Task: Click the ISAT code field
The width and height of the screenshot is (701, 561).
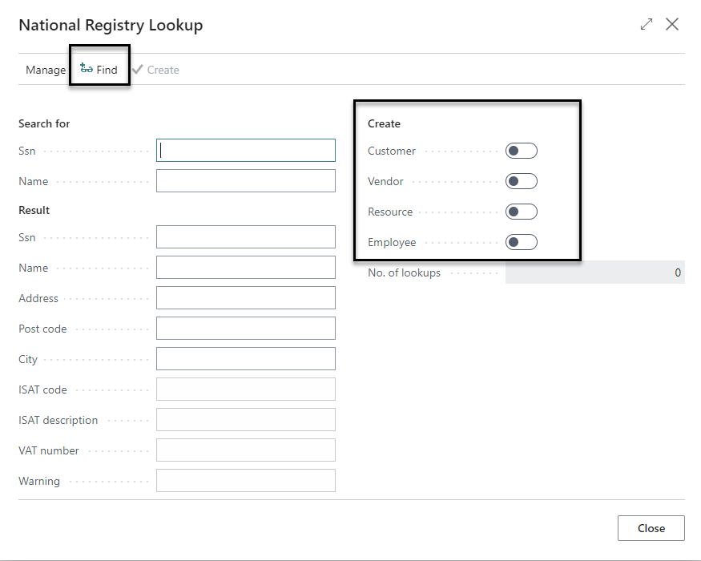Action: click(246, 389)
